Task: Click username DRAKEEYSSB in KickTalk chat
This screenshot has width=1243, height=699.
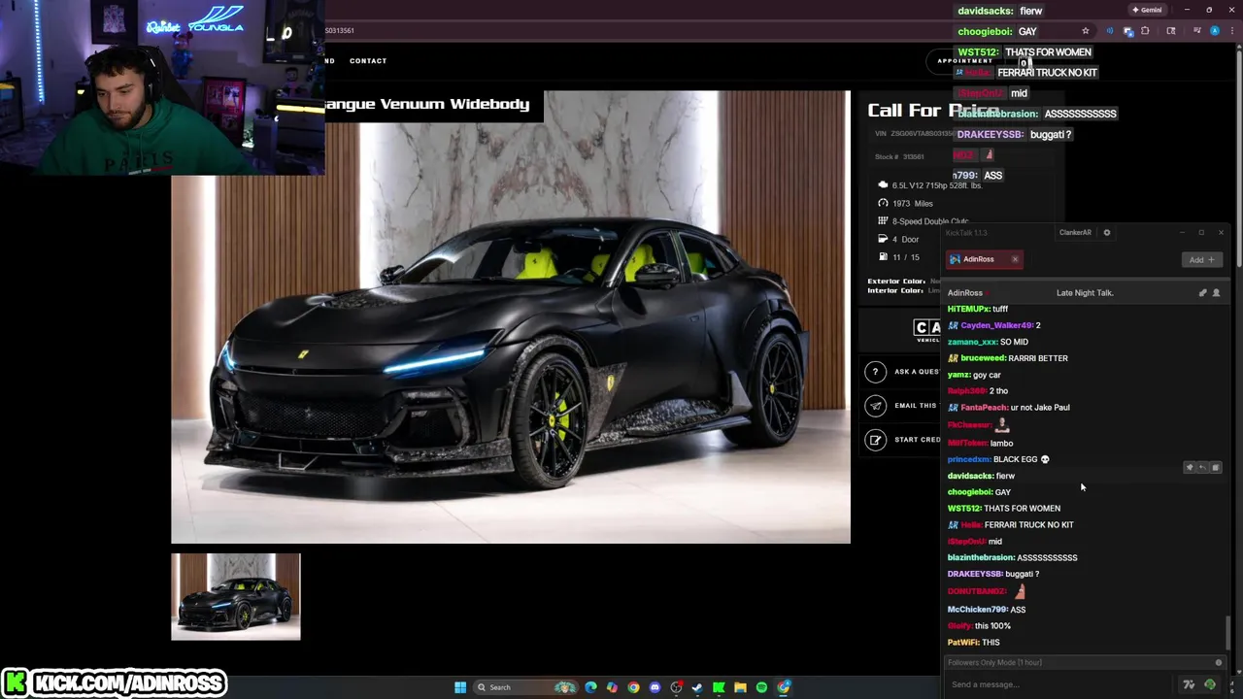Action: [x=975, y=574]
